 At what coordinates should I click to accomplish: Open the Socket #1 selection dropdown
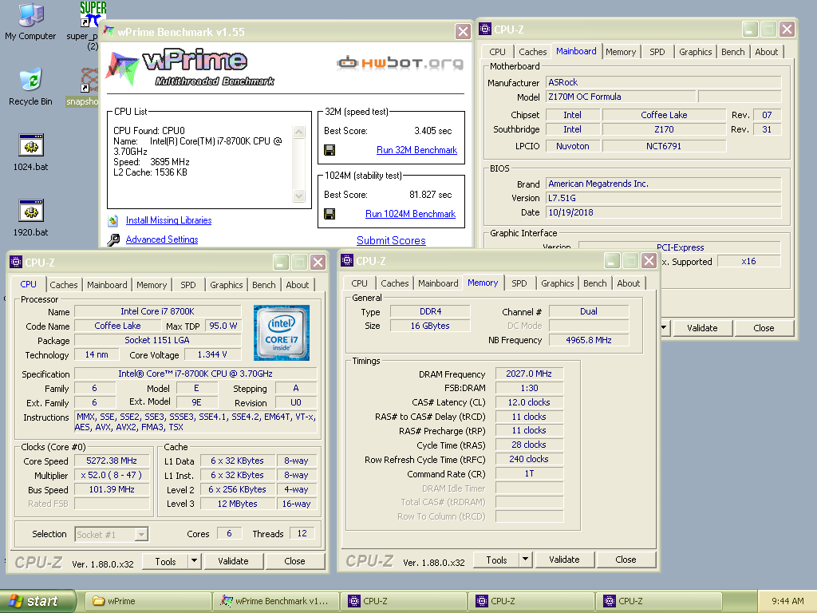coord(140,534)
